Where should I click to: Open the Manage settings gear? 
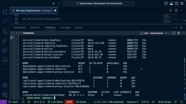click(x=5, y=95)
